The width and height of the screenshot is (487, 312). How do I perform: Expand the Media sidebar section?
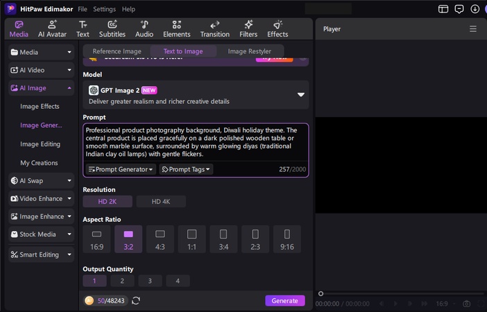pos(41,52)
